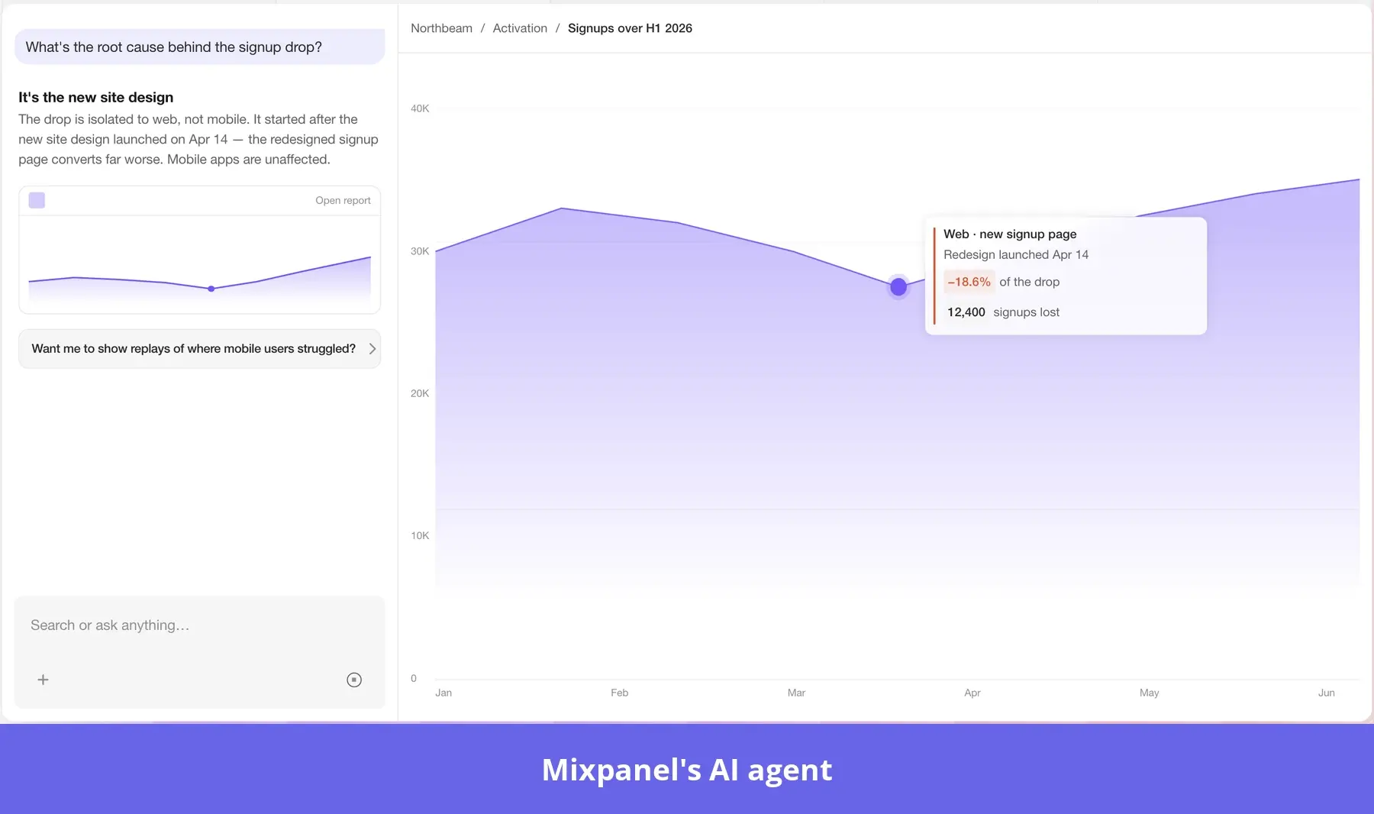Click the mini chart data point in report card
1374x814 pixels.
pos(211,289)
